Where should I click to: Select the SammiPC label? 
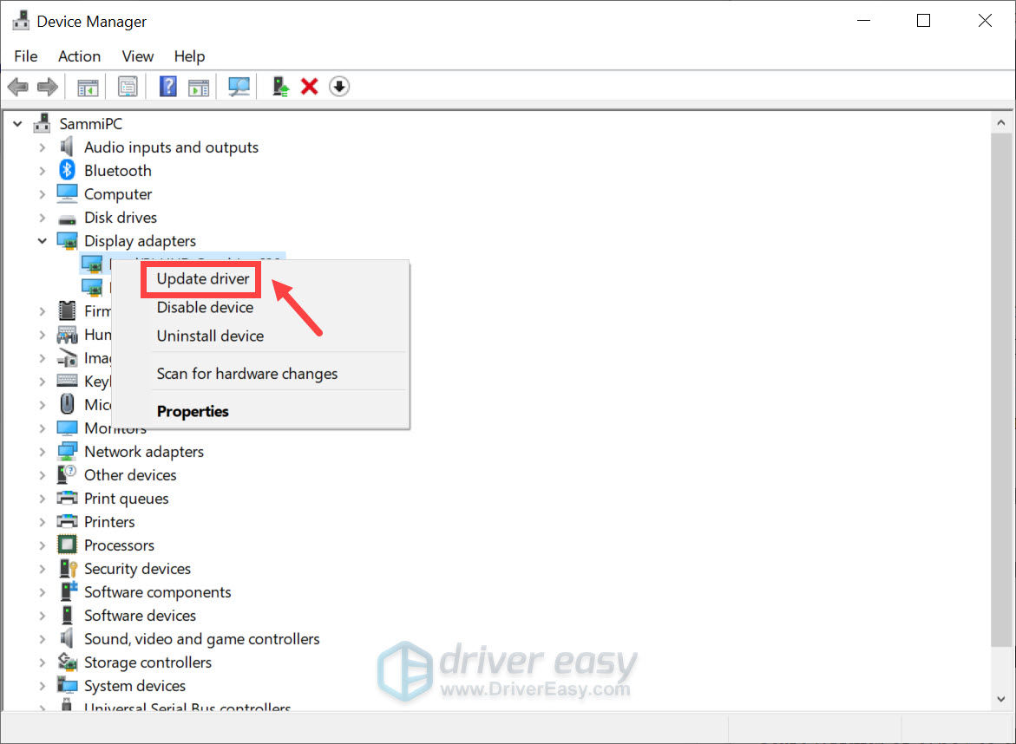(91, 124)
